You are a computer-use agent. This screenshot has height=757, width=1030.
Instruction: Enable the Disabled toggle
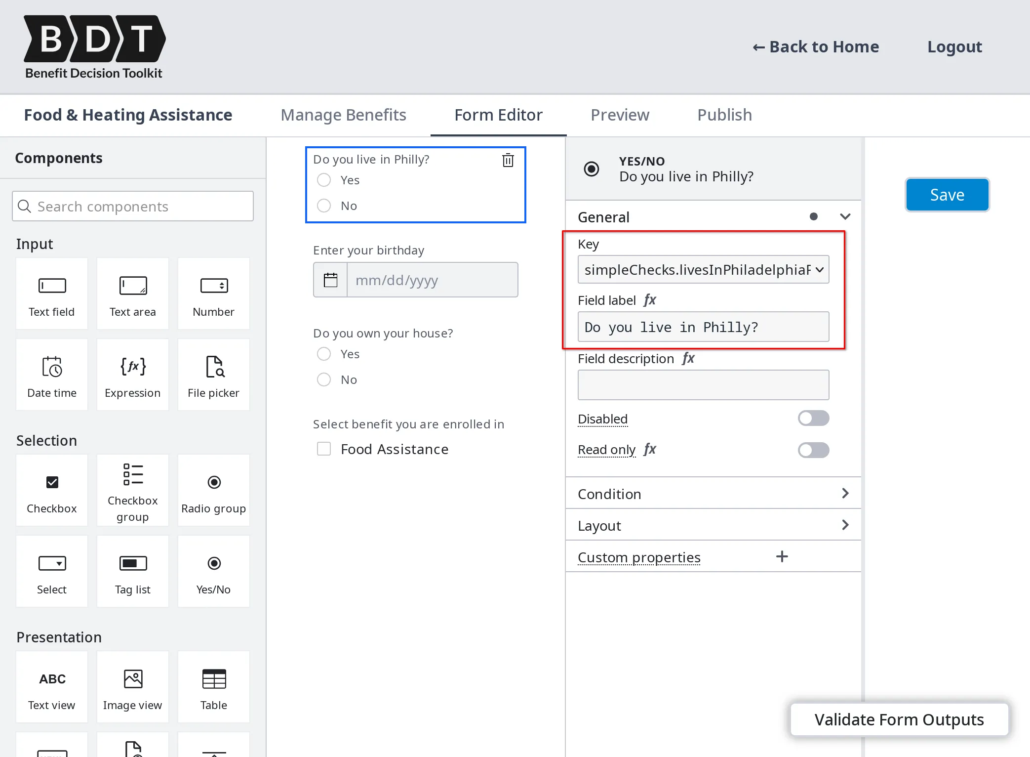[x=813, y=418]
